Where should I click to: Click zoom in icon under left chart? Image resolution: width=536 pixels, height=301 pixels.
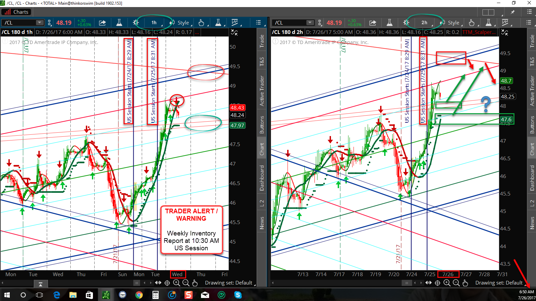click(176, 283)
